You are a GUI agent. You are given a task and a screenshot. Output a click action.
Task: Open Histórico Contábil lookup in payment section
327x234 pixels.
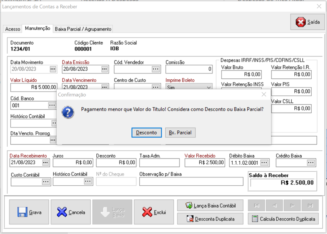[88, 181]
